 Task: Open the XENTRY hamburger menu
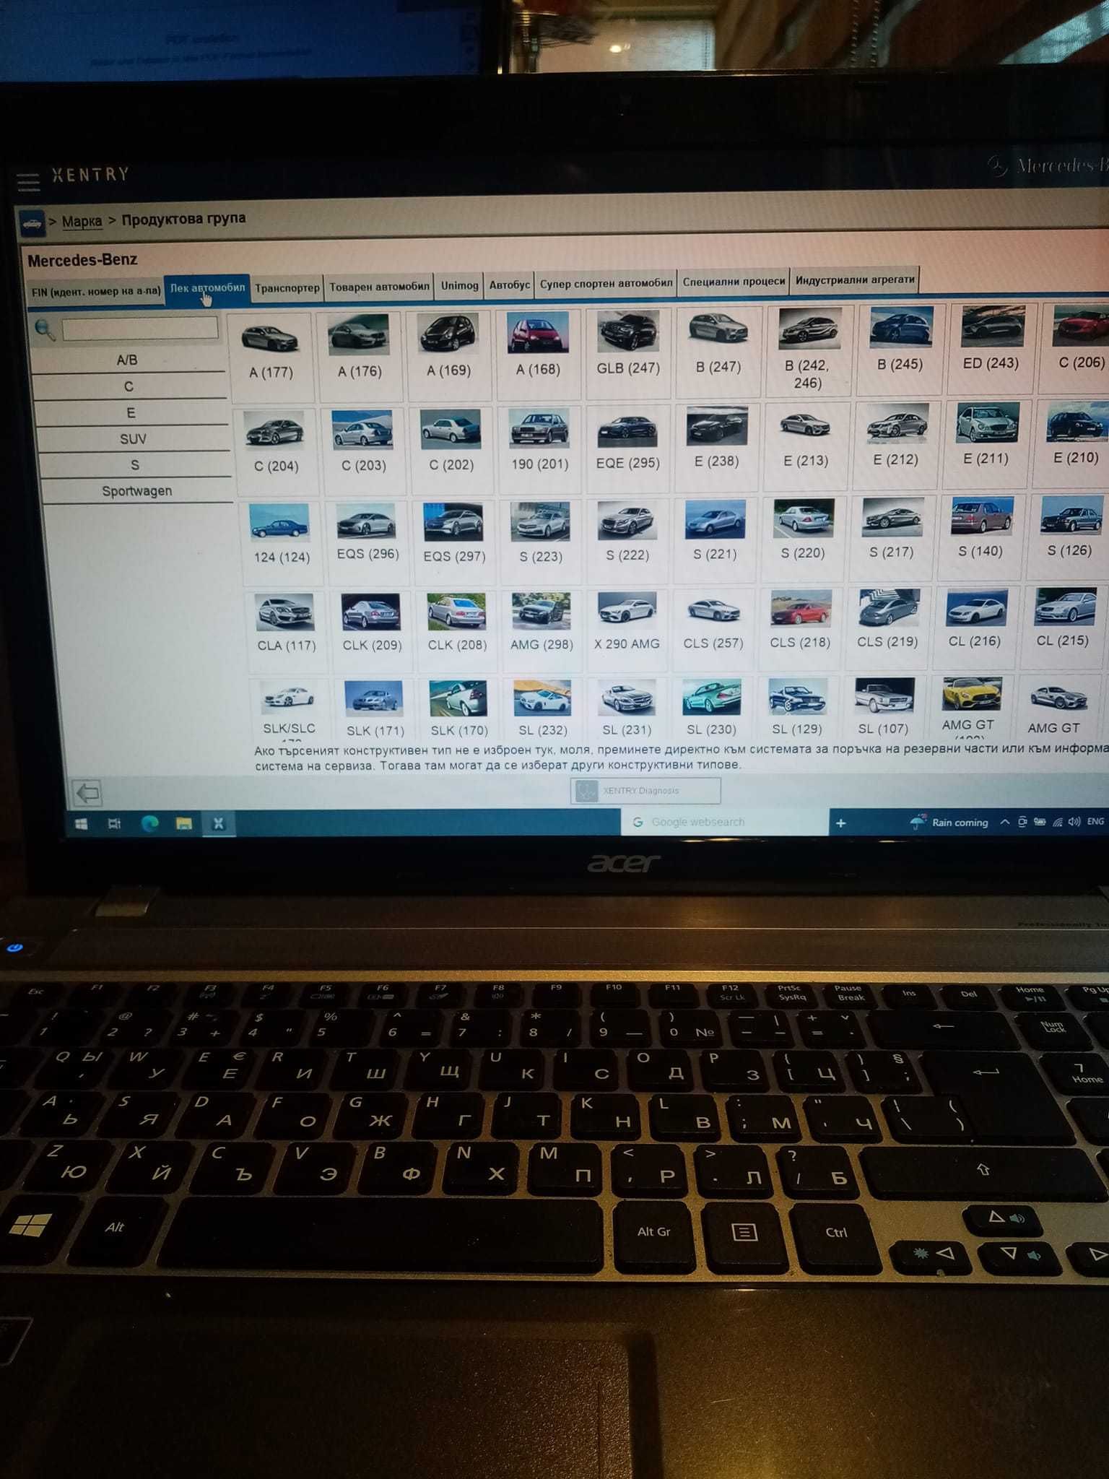tap(28, 181)
